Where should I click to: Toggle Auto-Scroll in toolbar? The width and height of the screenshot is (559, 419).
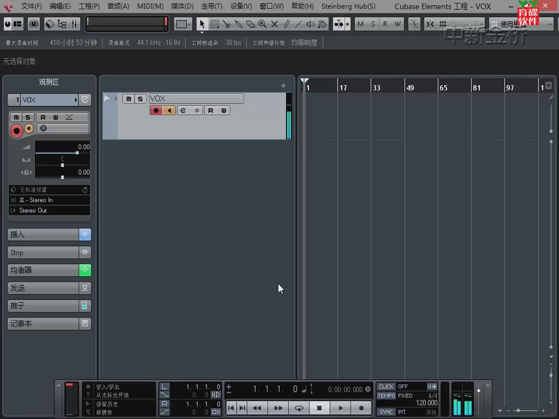(338, 24)
